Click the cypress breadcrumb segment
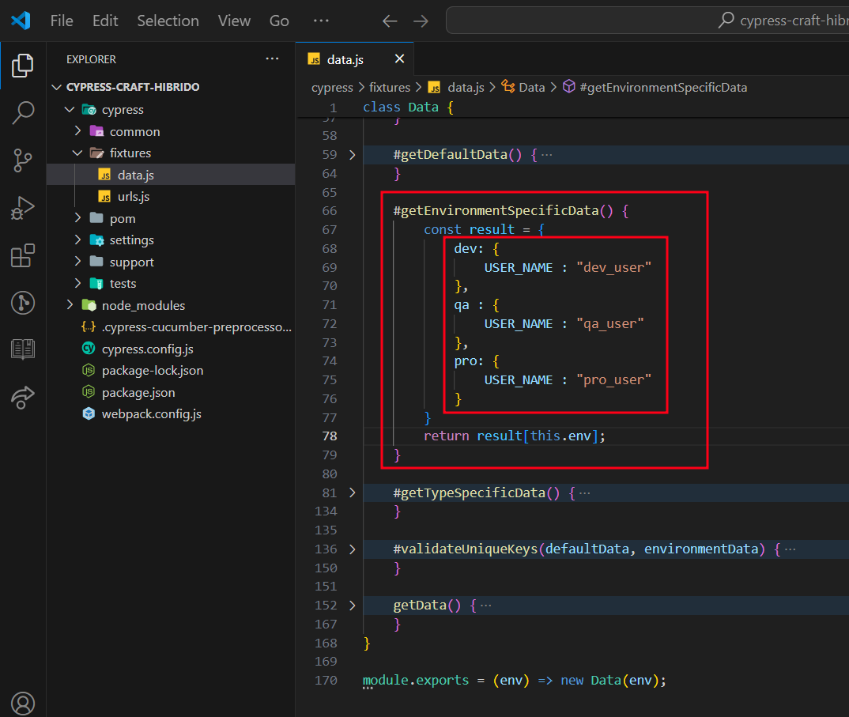 (x=332, y=87)
